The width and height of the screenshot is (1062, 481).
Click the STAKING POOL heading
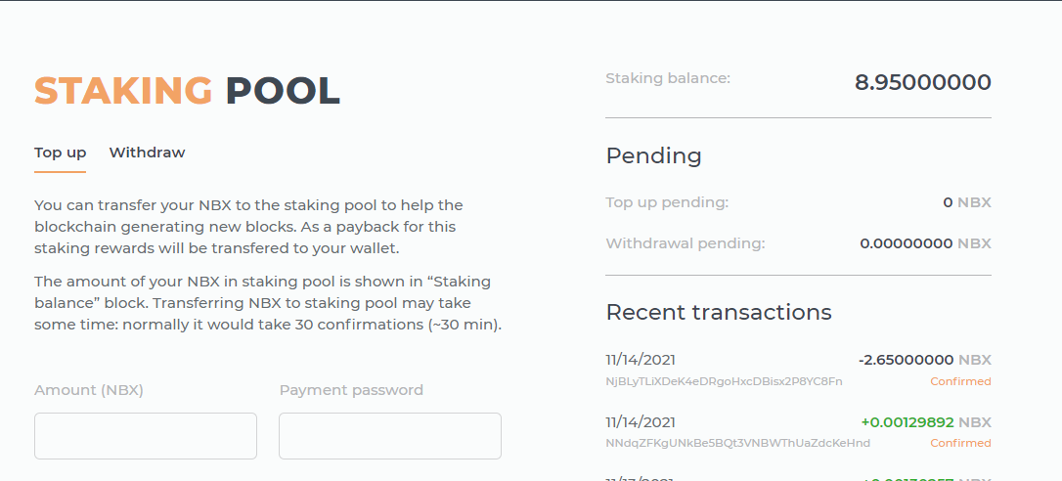click(187, 92)
